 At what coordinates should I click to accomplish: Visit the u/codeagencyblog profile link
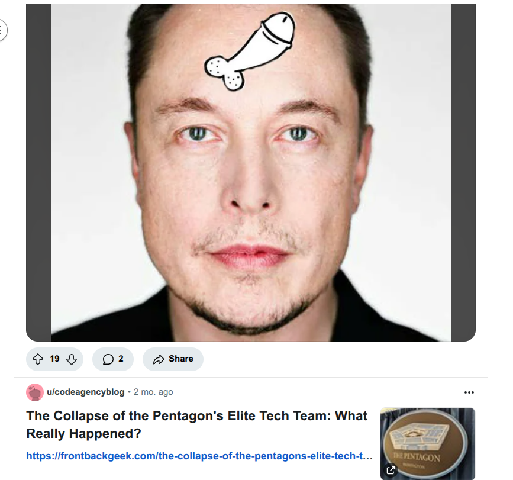click(x=86, y=392)
